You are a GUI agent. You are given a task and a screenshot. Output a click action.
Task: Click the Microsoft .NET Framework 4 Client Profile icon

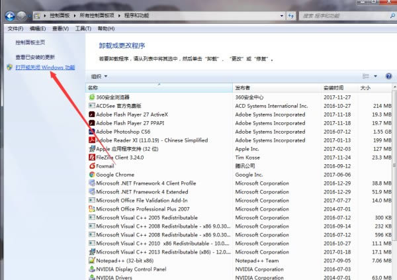(92, 183)
